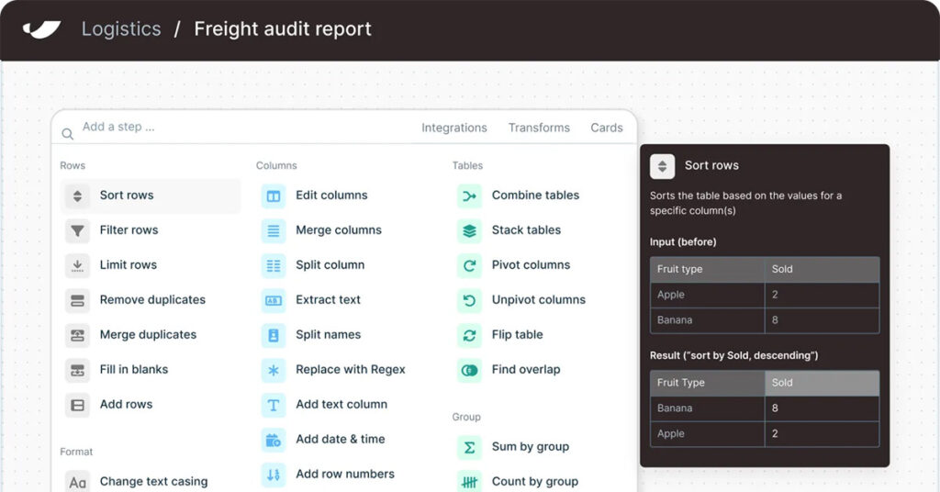This screenshot has width=940, height=492.
Task: Click the Find overlap icon
Action: coord(469,370)
